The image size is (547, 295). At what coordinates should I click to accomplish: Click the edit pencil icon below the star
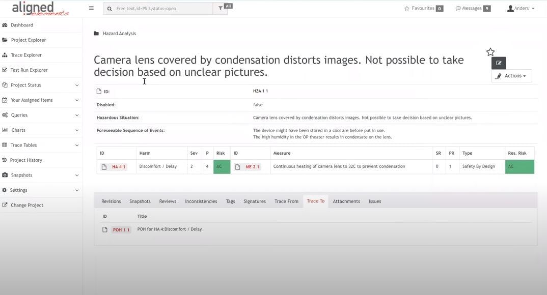point(498,63)
